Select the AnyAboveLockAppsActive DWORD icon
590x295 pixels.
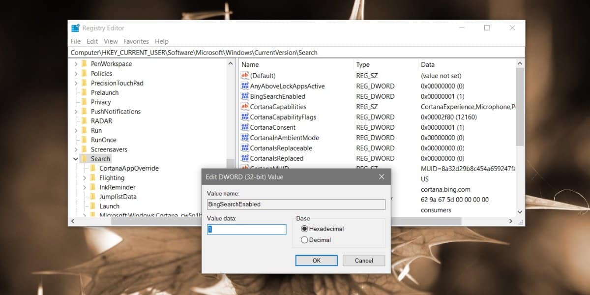click(x=245, y=86)
